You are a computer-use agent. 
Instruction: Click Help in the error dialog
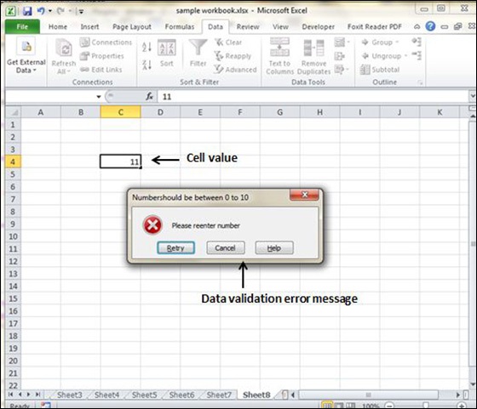click(274, 247)
